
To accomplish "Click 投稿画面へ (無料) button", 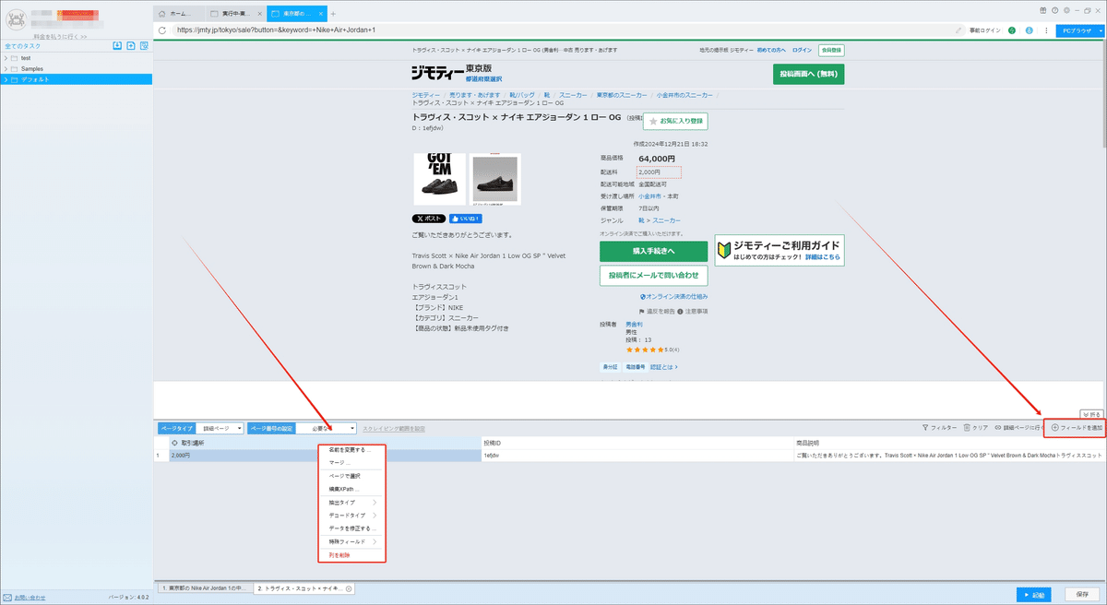I will [808, 75].
